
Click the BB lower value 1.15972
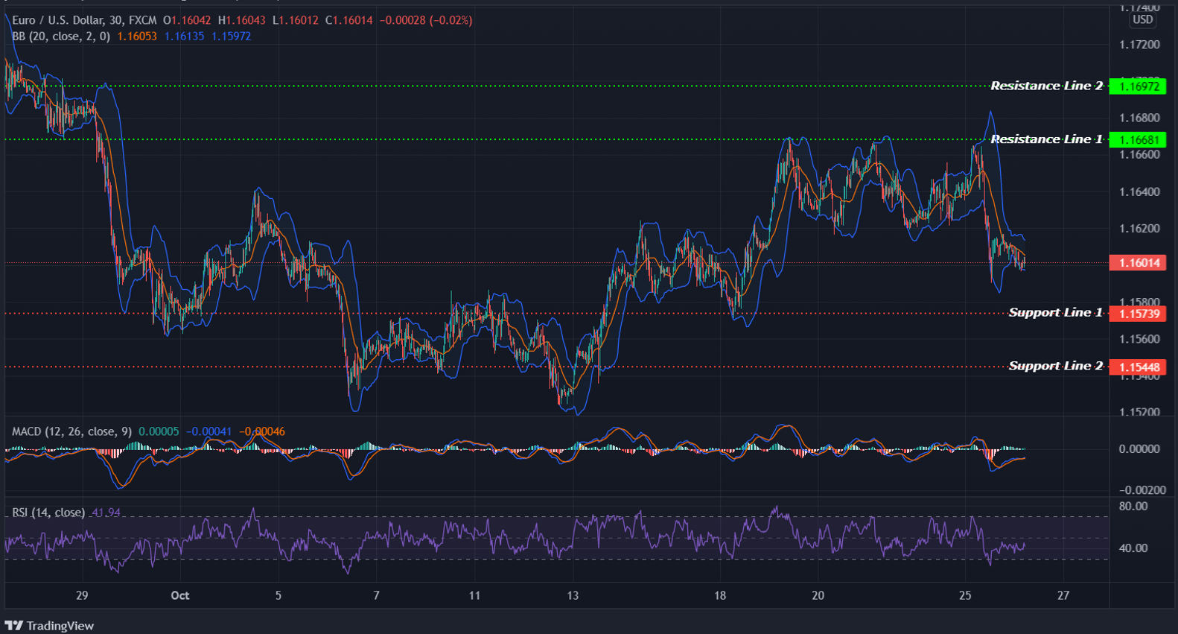(231, 36)
